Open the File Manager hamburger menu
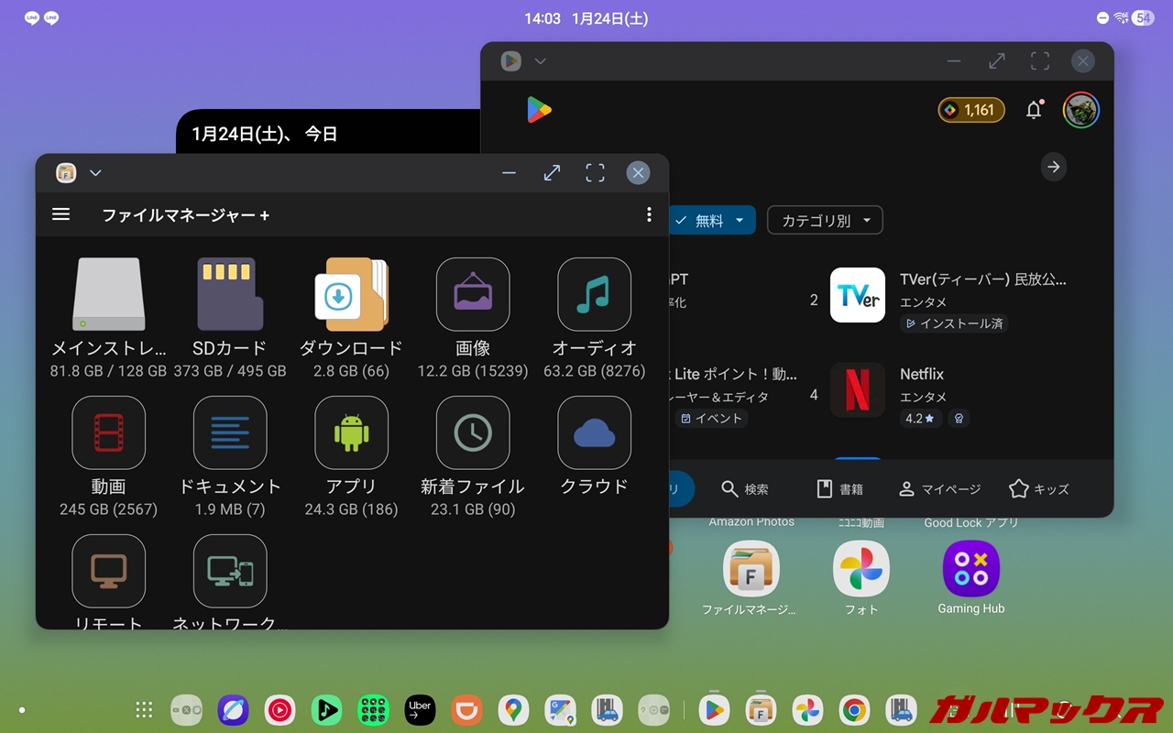 click(61, 214)
